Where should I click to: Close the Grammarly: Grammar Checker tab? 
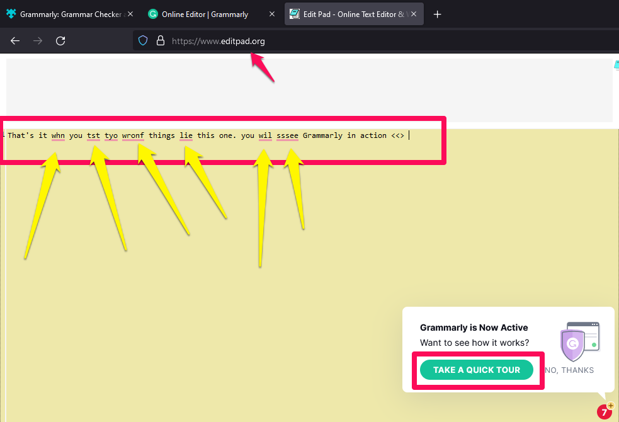[130, 14]
